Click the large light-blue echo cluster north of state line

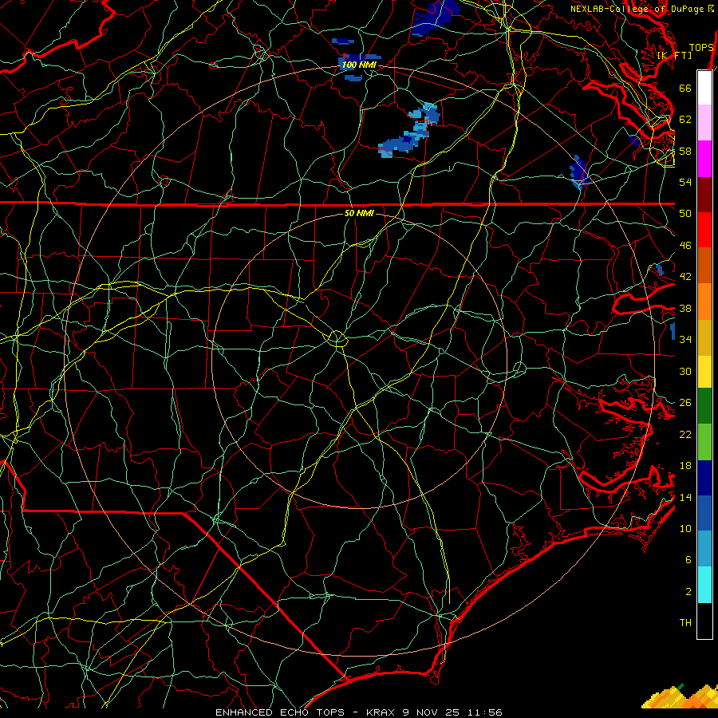[409, 131]
